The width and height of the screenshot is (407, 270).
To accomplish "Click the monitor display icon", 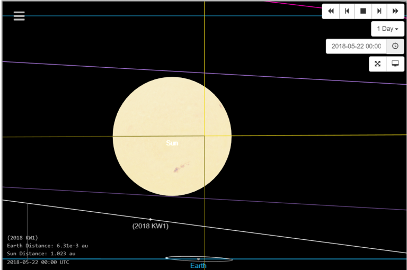I will [x=395, y=64].
